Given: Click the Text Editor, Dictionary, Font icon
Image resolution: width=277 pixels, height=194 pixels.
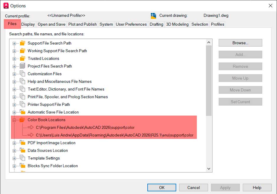Looking at the screenshot, I should [x=22, y=89].
